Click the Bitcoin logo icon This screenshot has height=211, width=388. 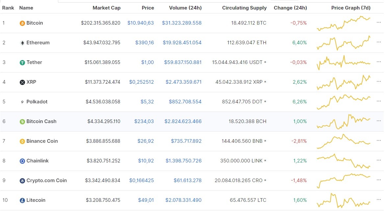click(22, 23)
